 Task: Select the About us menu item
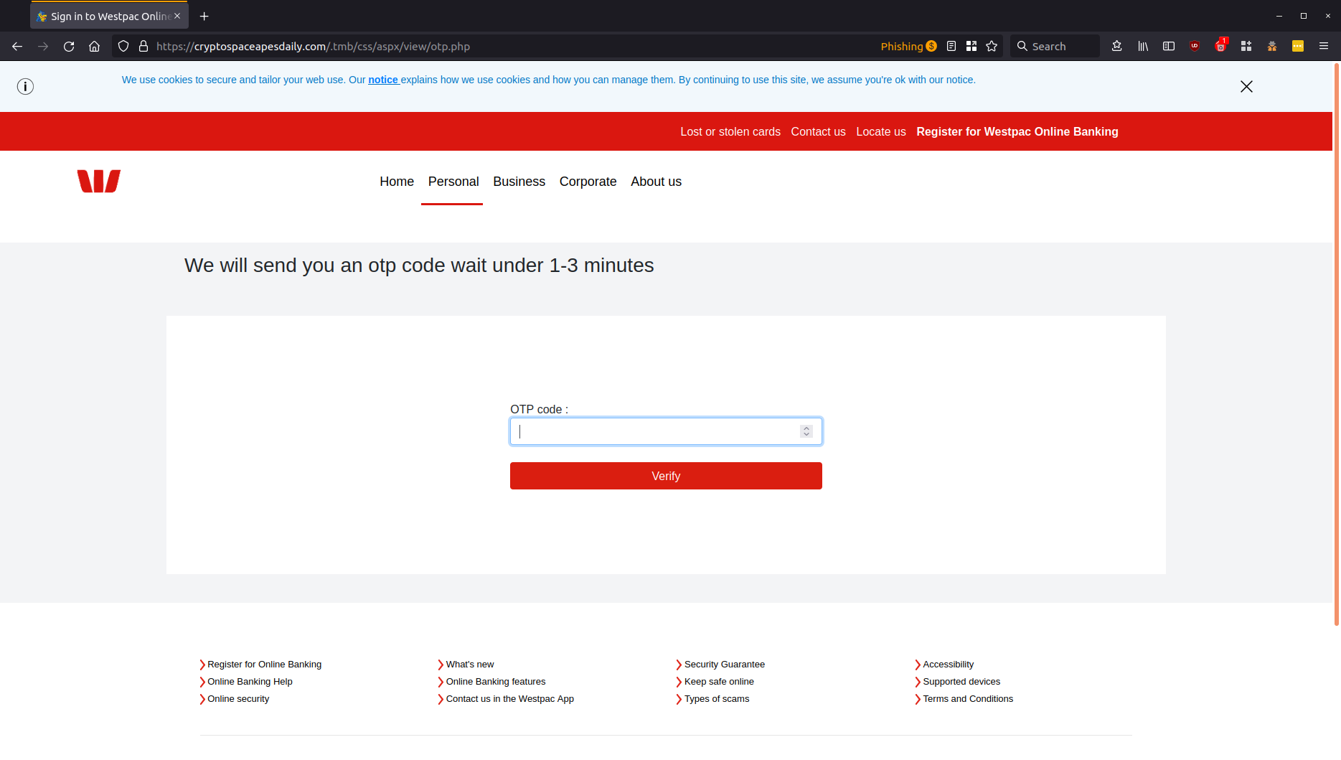coord(656,182)
